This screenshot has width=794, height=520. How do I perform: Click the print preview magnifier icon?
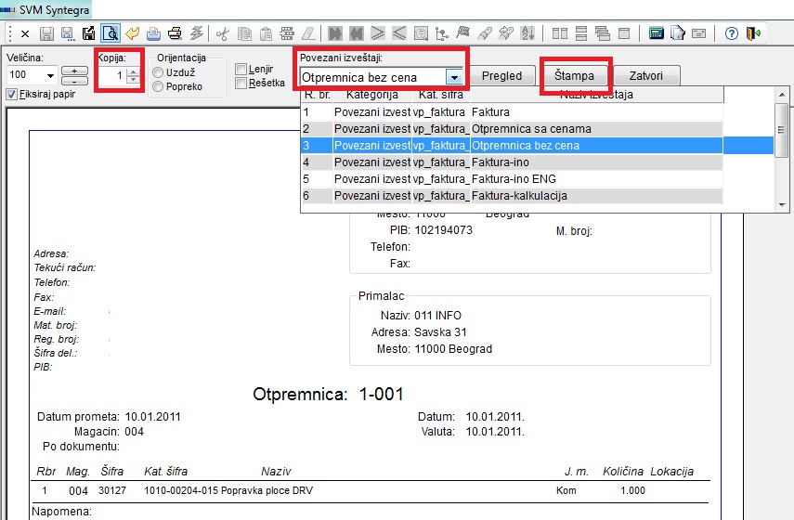[110, 33]
